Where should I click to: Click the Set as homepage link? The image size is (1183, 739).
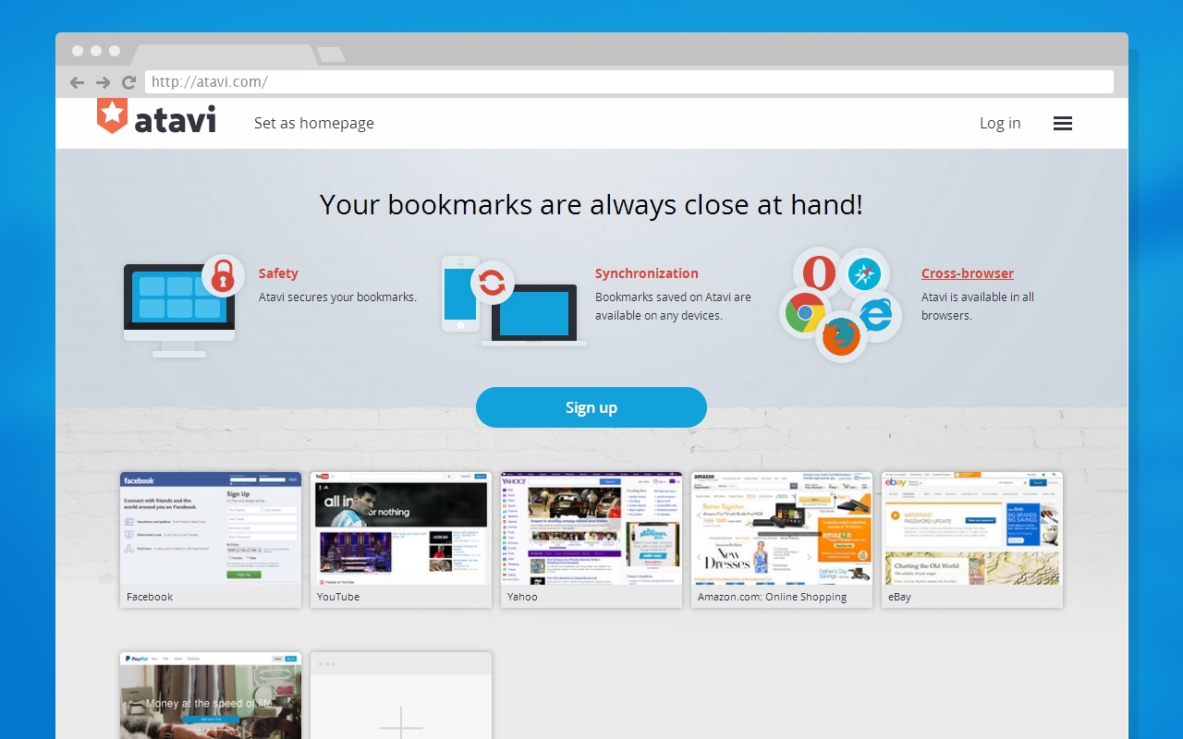[314, 124]
